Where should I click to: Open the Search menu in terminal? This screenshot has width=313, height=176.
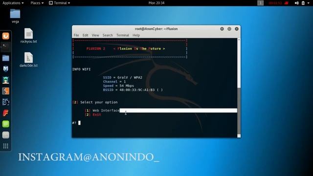click(108, 35)
